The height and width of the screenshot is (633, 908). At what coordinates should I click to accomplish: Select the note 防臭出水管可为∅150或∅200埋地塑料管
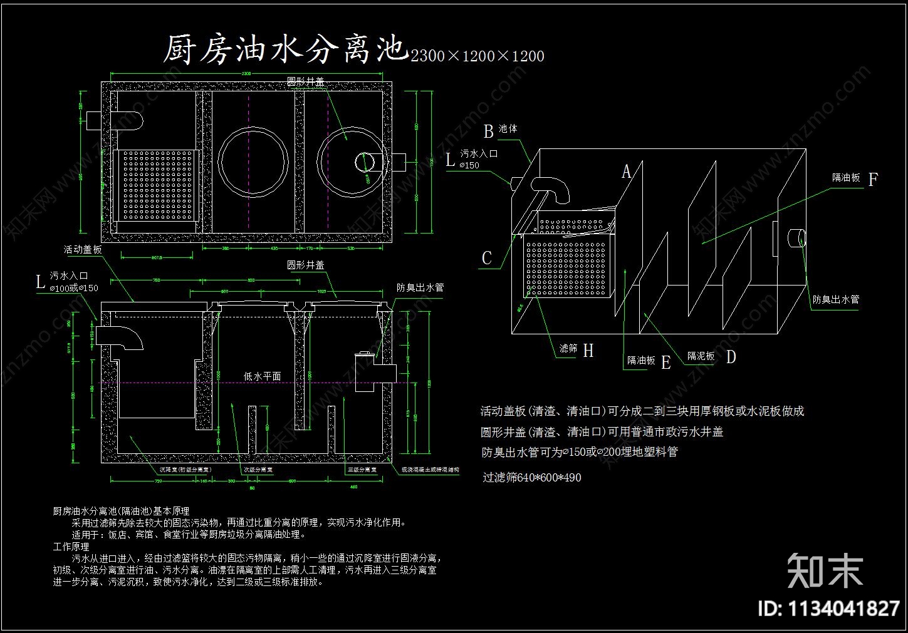click(580, 452)
